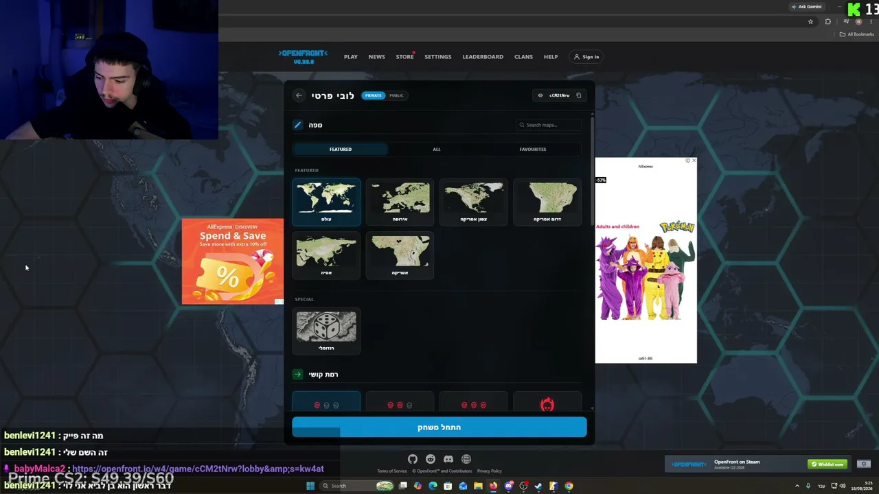
Task: Open the Reddit icon link in footer
Action: tap(431, 459)
